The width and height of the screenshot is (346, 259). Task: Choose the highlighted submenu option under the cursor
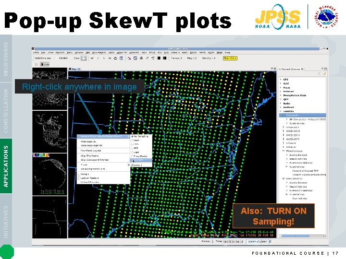coord(141,160)
